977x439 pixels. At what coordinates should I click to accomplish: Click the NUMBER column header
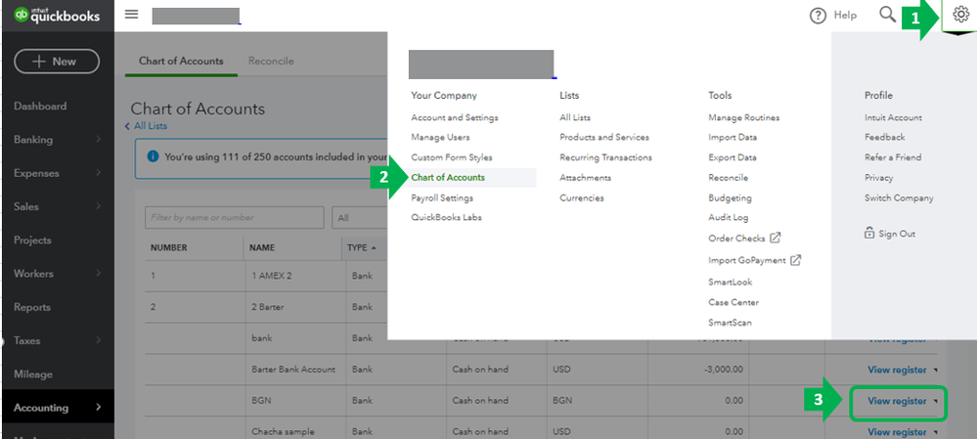[169, 247]
